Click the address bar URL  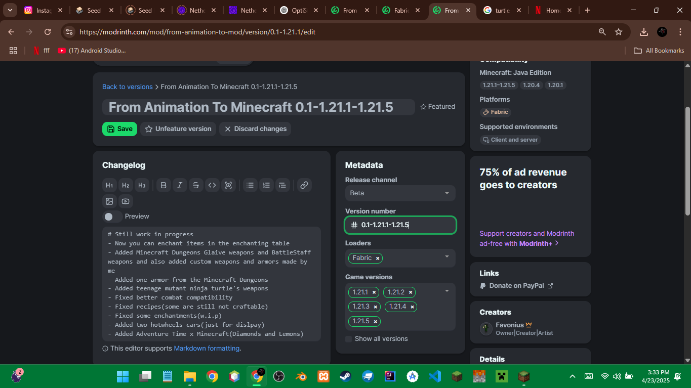click(197, 32)
